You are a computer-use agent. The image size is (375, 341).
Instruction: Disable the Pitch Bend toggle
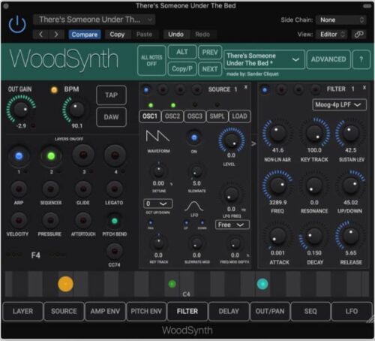[x=115, y=221]
